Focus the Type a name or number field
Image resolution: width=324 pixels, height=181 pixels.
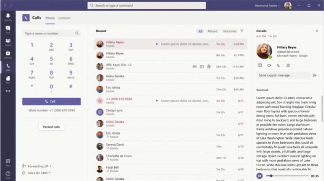[51, 34]
